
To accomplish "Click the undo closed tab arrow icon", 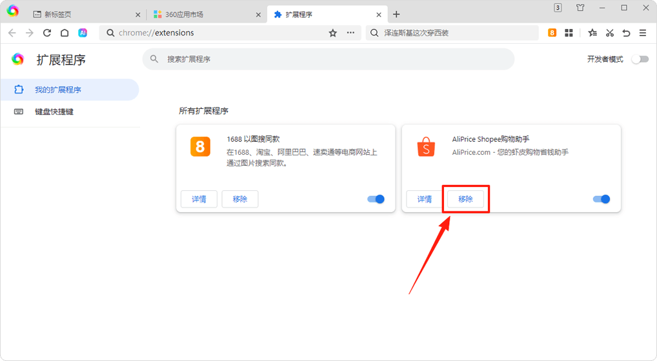I will [x=626, y=33].
